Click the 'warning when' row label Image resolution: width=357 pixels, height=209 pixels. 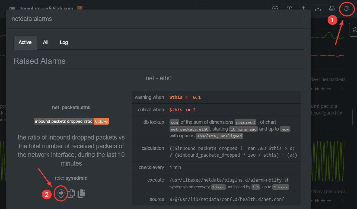pyautogui.click(x=149, y=97)
